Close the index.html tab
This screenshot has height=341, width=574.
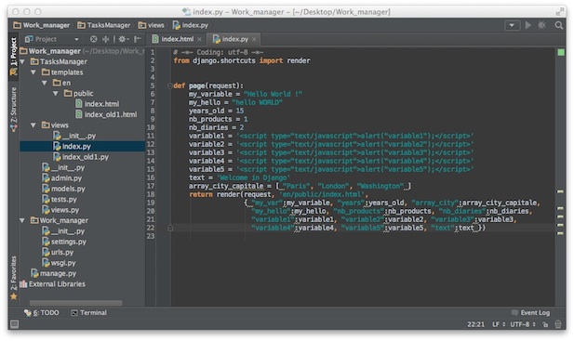pyautogui.click(x=199, y=39)
